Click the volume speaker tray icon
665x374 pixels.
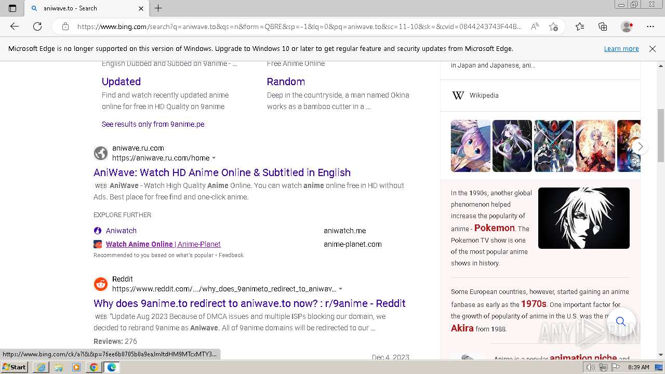pyautogui.click(x=591, y=367)
